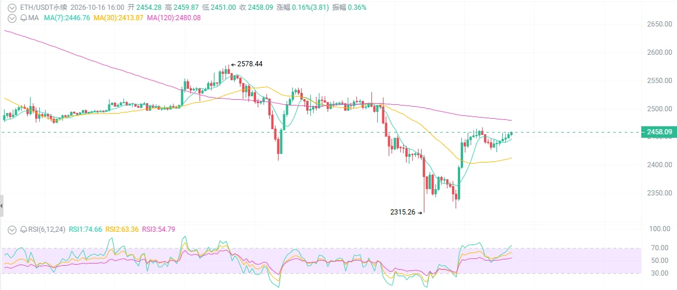Select the MA(30):2413.87 value
The width and height of the screenshot is (677, 290).
point(118,18)
